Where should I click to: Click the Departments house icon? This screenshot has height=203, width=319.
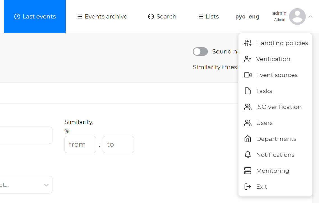click(x=248, y=139)
